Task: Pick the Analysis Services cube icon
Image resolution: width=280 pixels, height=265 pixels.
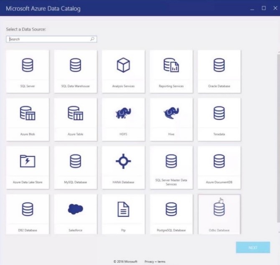Action: click(123, 65)
